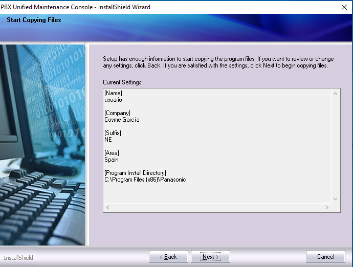Click the wizard title bar text
This screenshot has height=267, width=353.
tap(75, 7)
